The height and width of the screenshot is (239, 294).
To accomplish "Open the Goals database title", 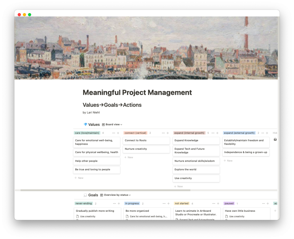I will point(93,195).
